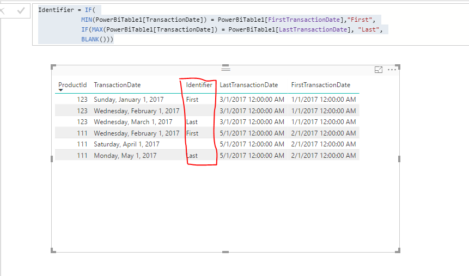Click 'Last' in the May 1 row
Viewport: 469px width, 276px height.
point(192,156)
